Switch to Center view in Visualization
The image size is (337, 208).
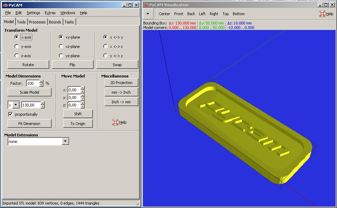pyautogui.click(x=165, y=14)
